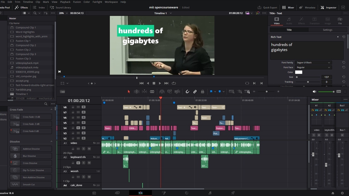
Task: Solo the keyboard sfx track A2
Action: pyautogui.click(x=84, y=163)
